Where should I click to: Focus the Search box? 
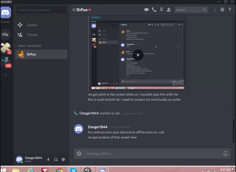pos(191,10)
